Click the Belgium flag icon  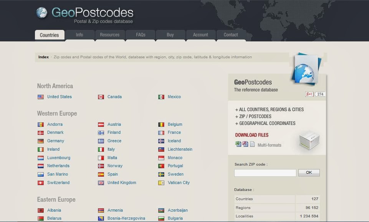coord(161,125)
